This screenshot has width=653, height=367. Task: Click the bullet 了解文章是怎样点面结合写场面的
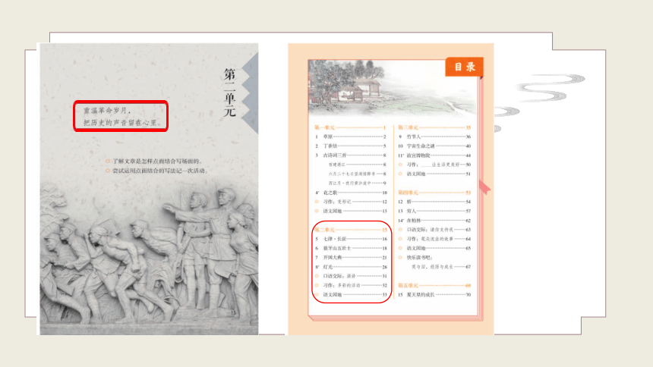[x=153, y=161]
